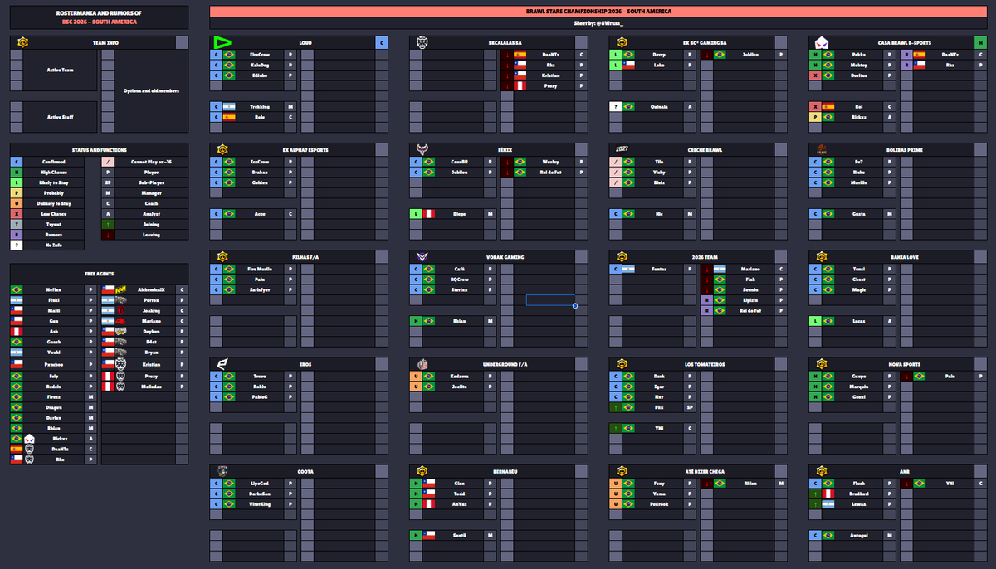996x569 pixels.
Task: Click player name LipeGod in Coota
Action: (260, 482)
